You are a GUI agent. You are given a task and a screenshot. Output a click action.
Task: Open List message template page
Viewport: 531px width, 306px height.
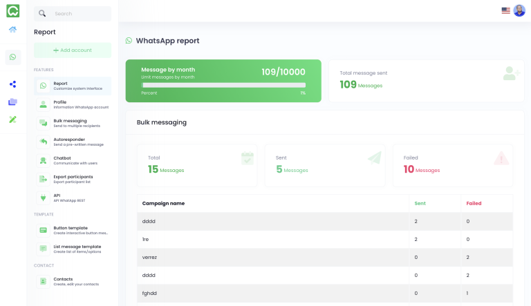point(72,249)
